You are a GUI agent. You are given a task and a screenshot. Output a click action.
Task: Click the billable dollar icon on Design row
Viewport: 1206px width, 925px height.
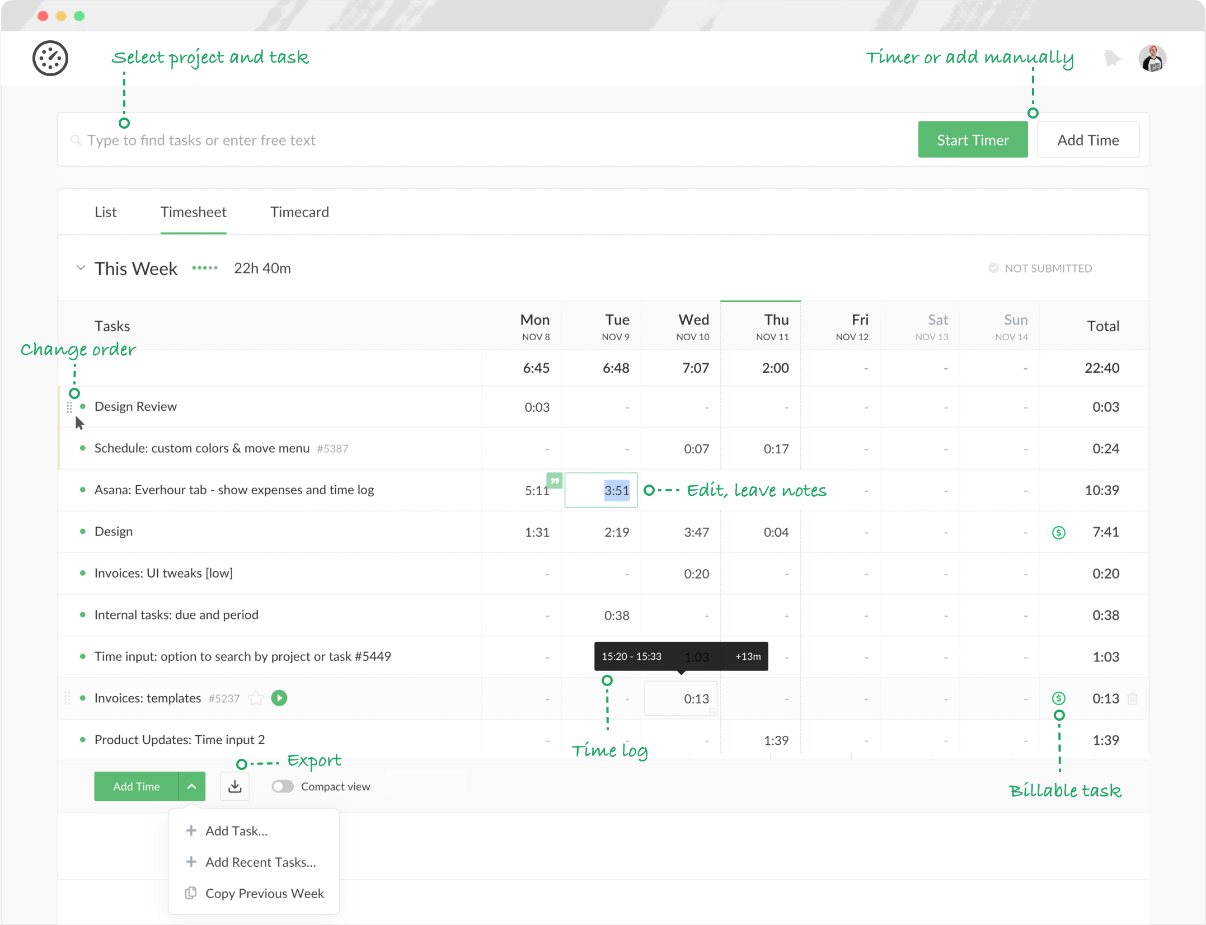click(1058, 532)
